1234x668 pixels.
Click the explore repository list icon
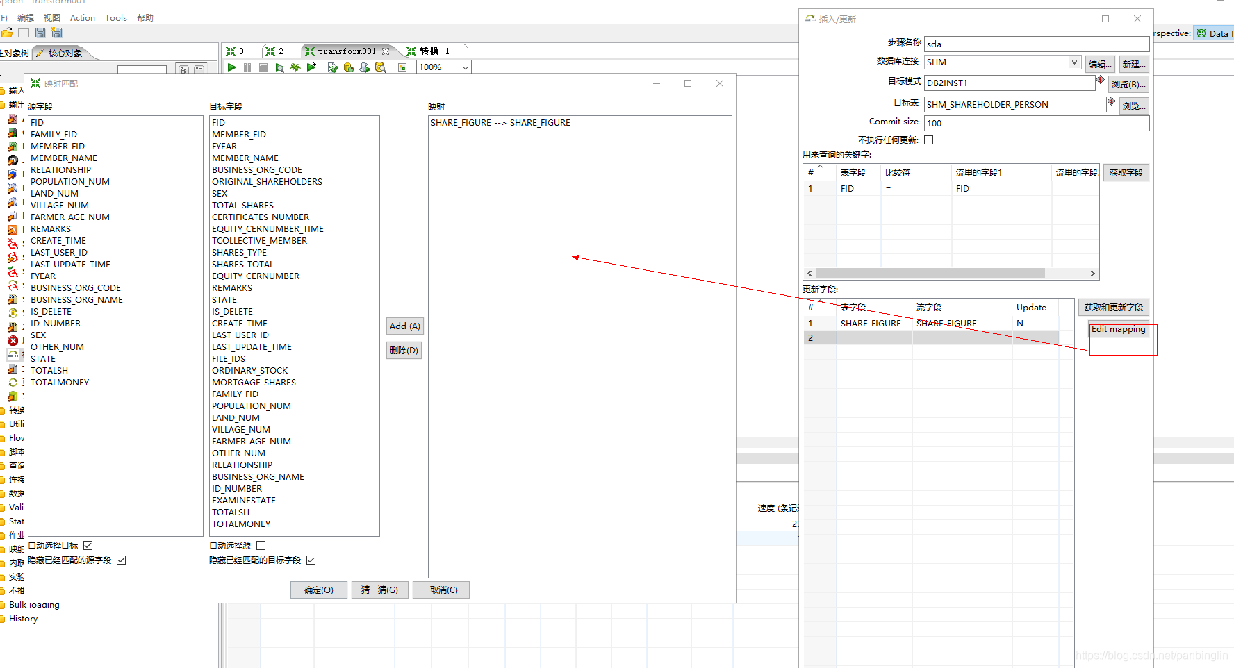(24, 33)
